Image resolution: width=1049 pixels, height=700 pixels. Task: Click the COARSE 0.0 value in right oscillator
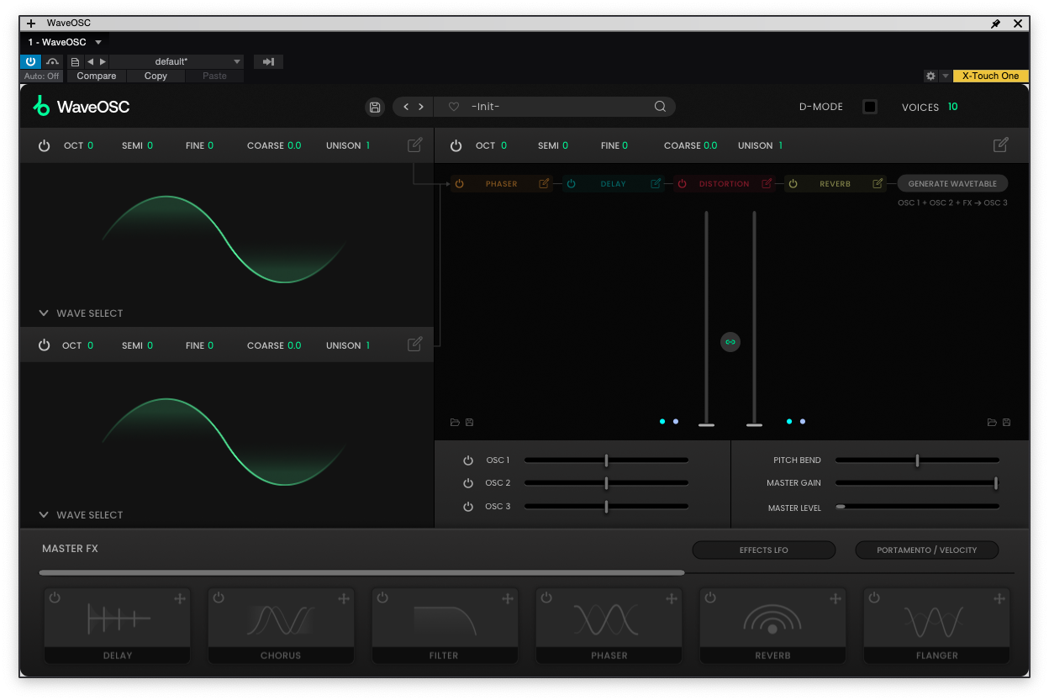click(710, 145)
